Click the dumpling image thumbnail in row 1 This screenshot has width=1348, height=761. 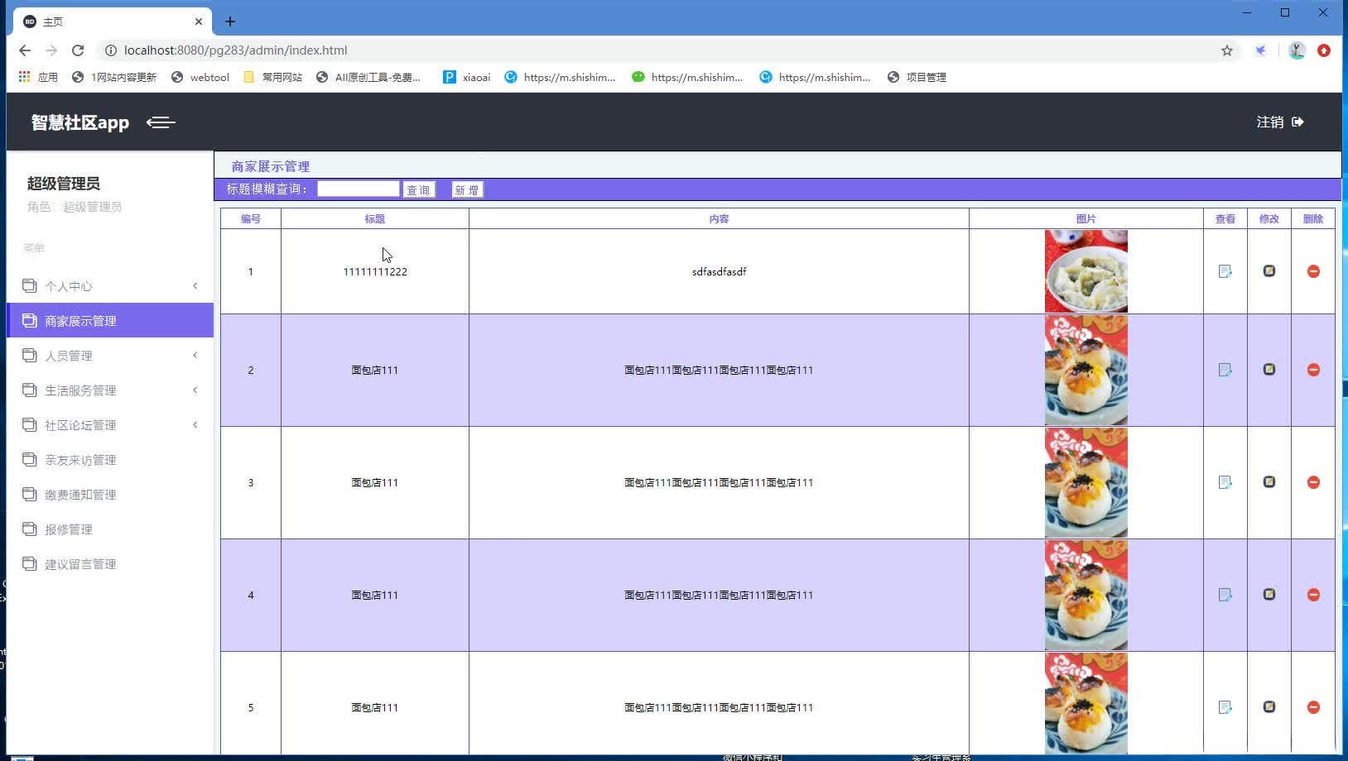pyautogui.click(x=1085, y=270)
